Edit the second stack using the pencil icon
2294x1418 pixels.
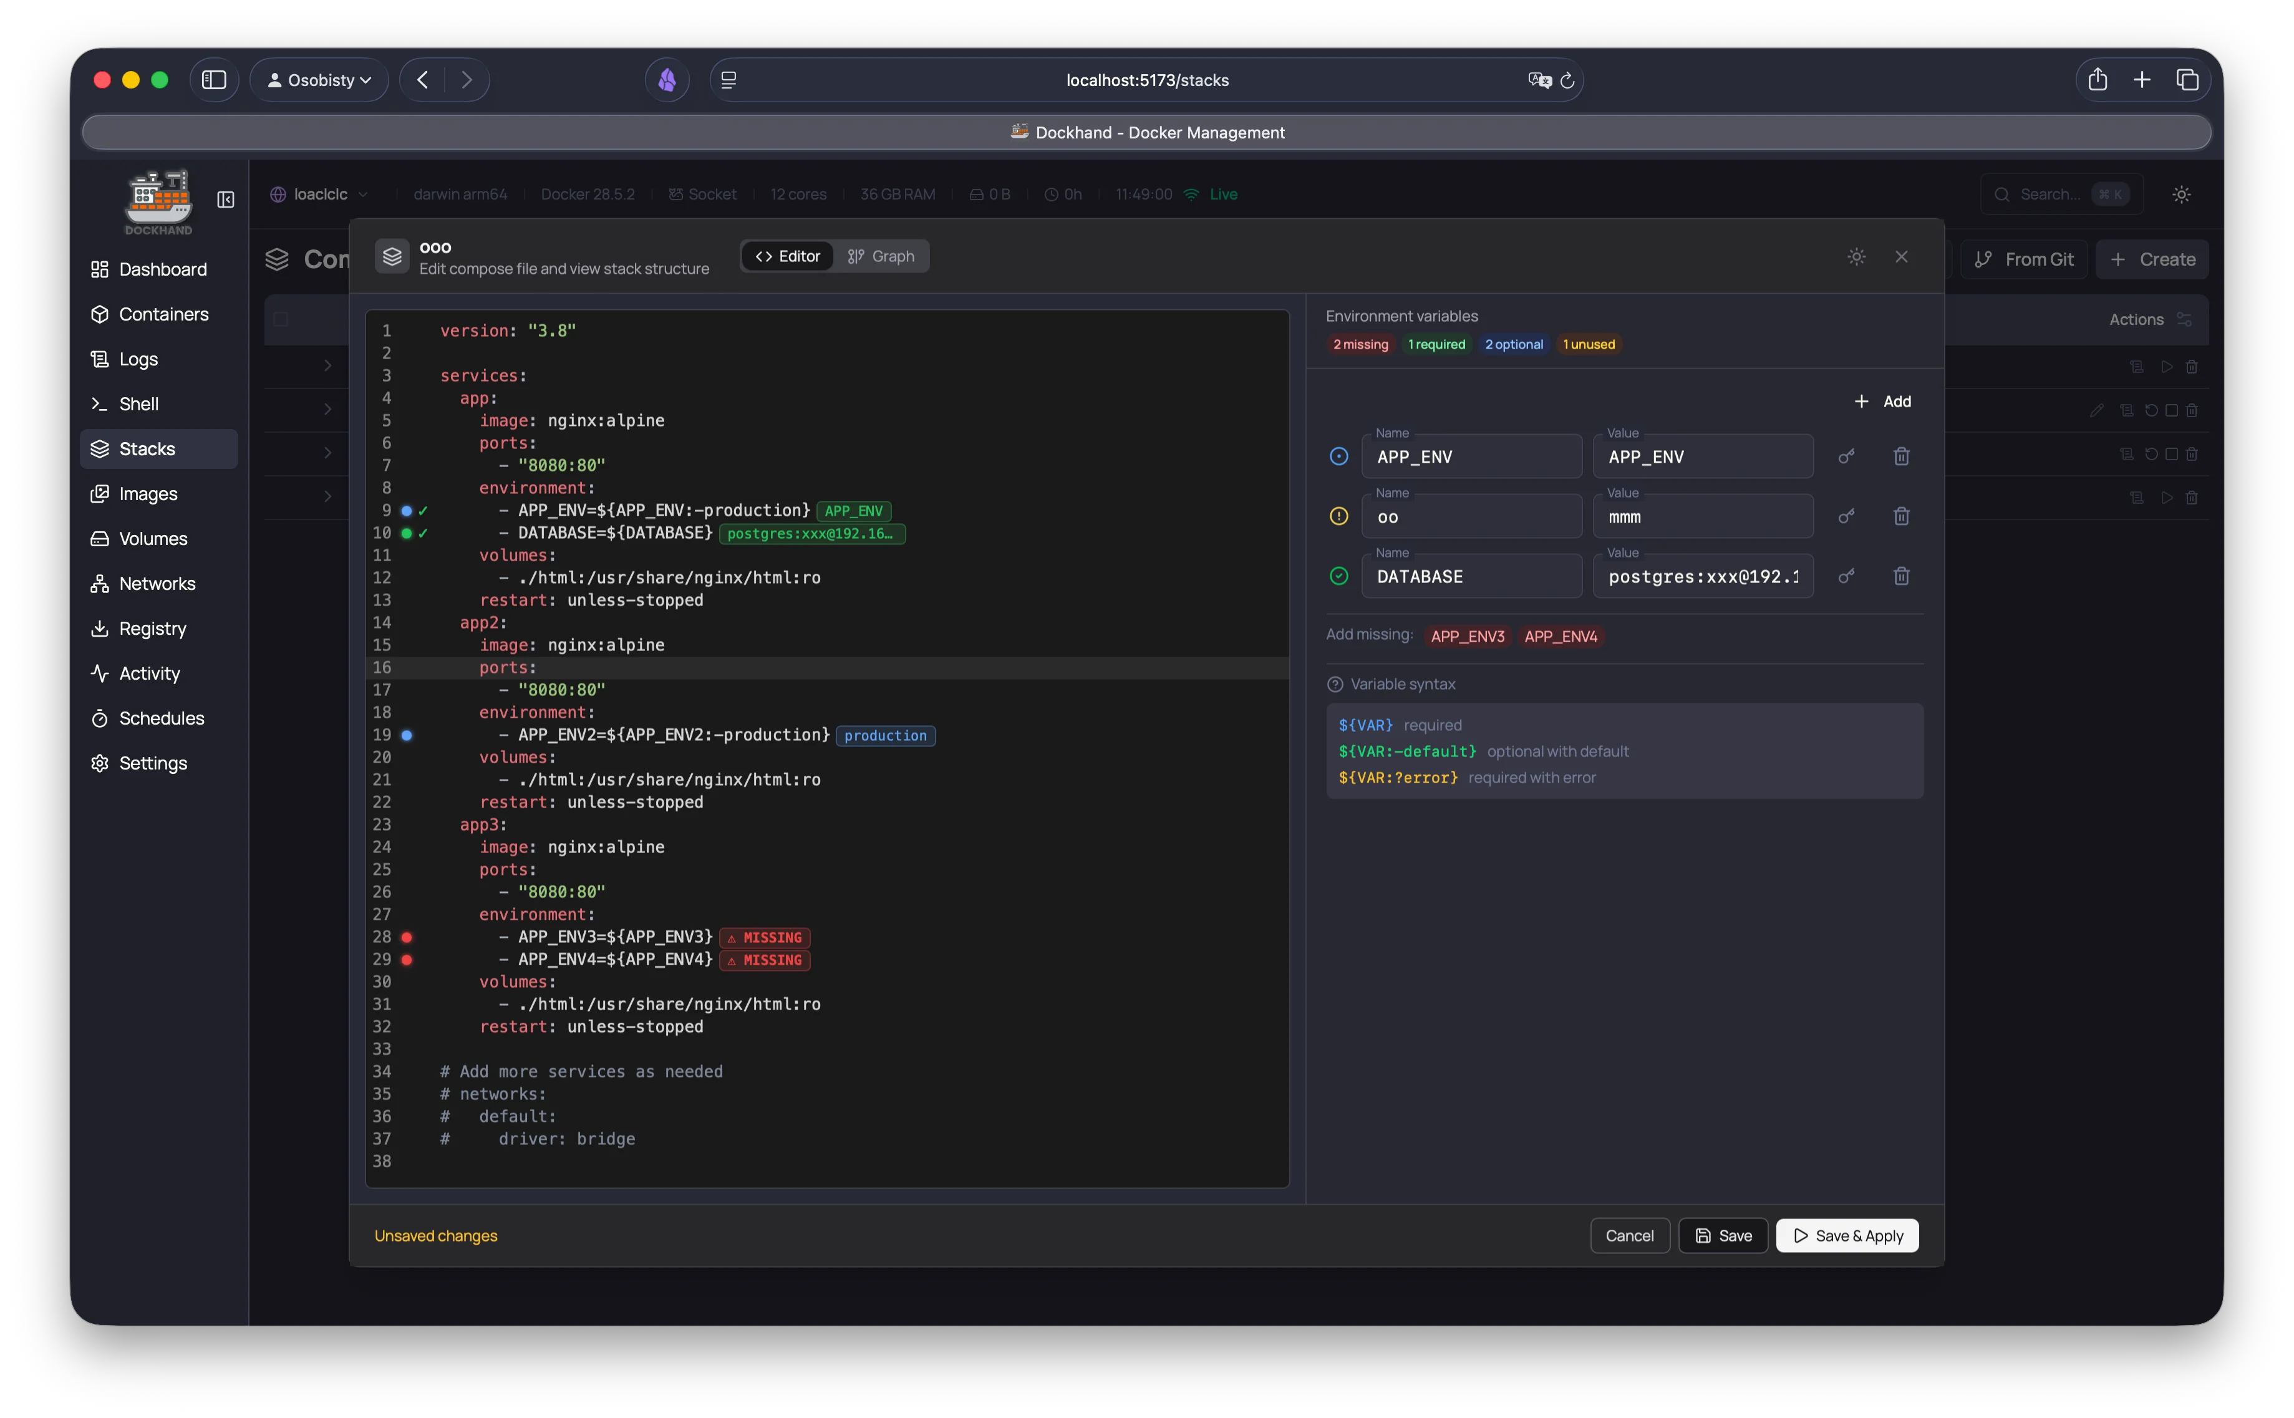tap(2097, 410)
